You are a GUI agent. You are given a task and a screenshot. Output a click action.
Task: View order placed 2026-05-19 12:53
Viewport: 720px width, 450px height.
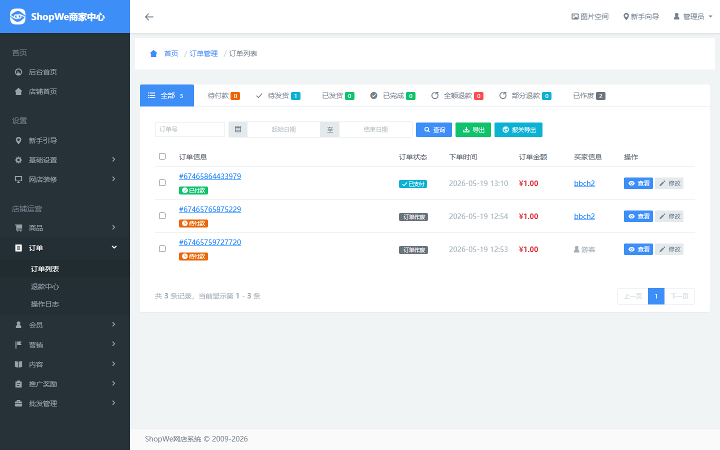click(x=638, y=249)
